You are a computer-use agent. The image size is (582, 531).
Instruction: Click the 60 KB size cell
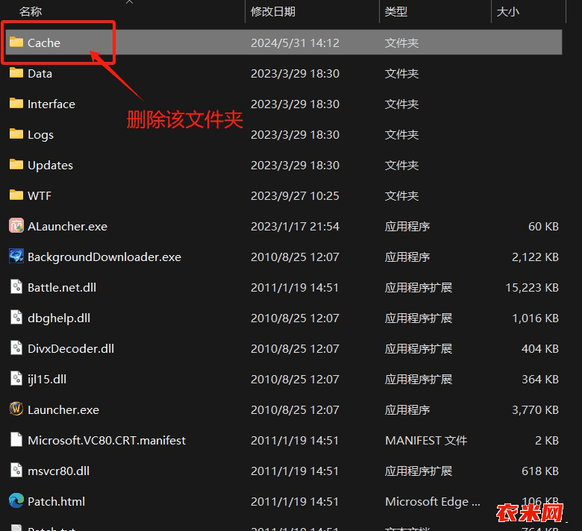coord(543,227)
